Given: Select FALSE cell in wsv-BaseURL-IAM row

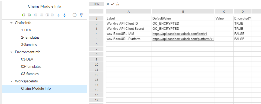Looking at the screenshot, I should 243,34.
